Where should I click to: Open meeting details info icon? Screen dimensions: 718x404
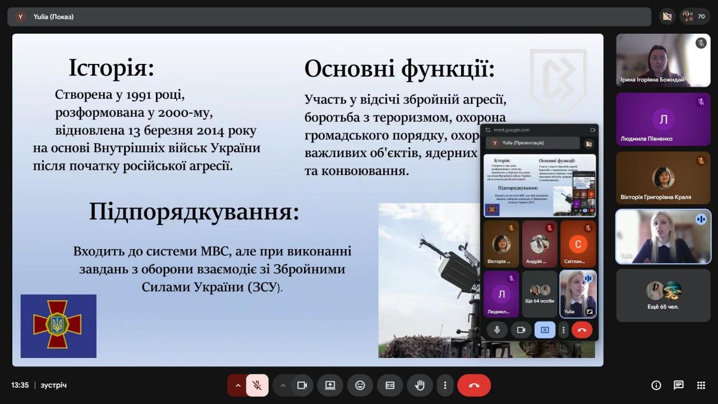pos(656,385)
